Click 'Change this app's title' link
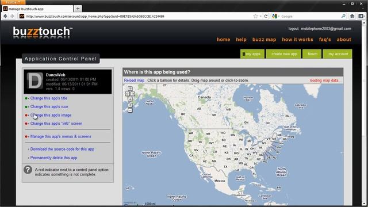368x207 pixels. tap(49, 98)
